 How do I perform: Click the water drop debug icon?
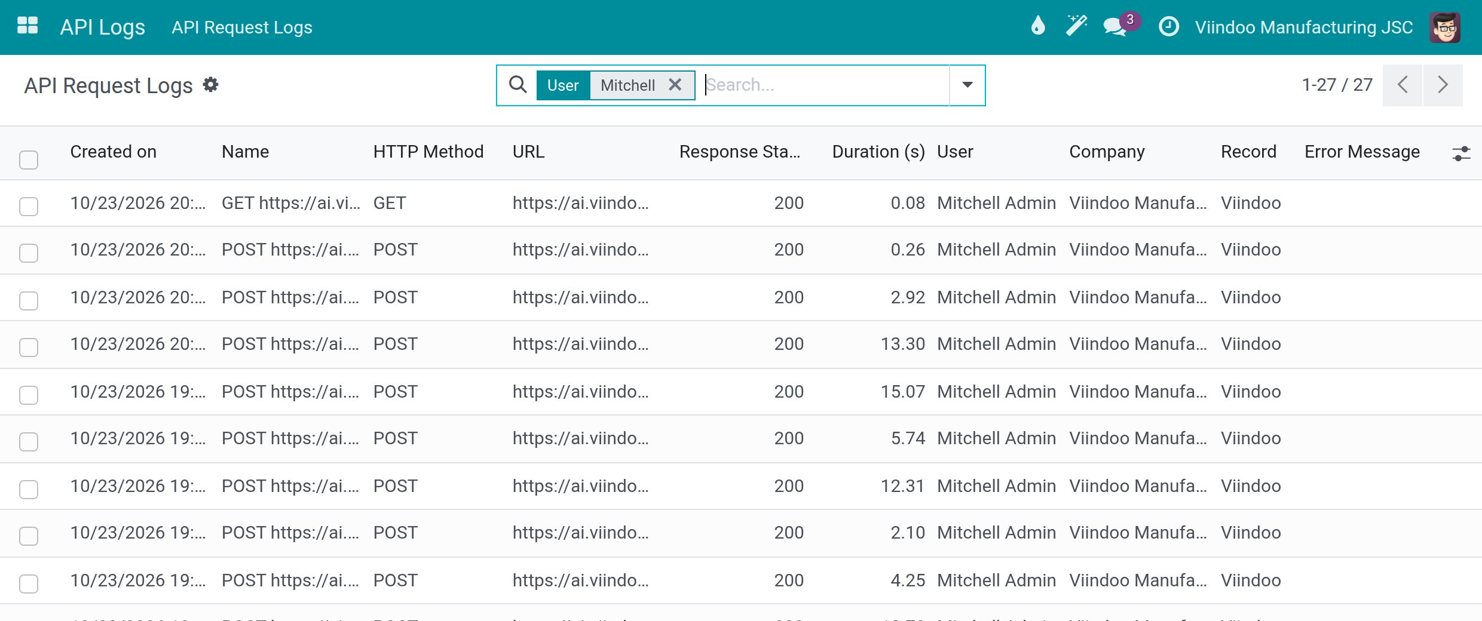[x=1038, y=26]
